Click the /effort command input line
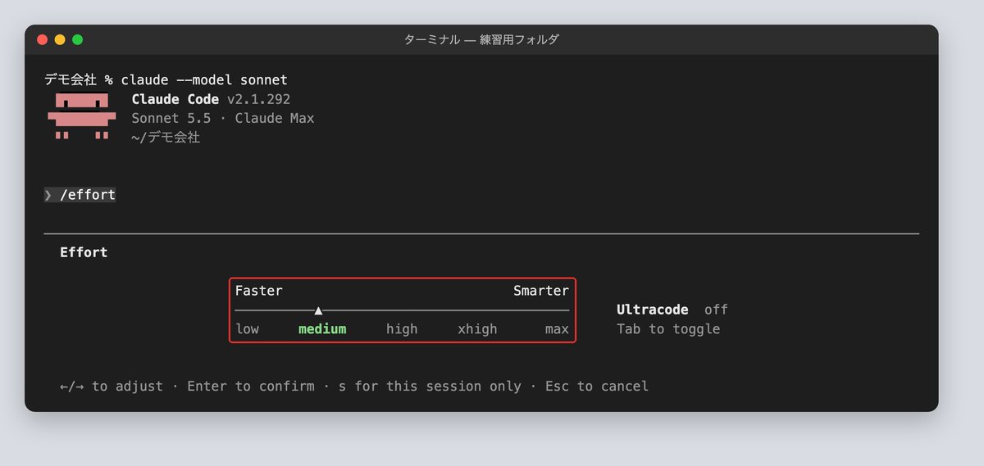This screenshot has height=466, width=984. pyautogui.click(x=80, y=195)
